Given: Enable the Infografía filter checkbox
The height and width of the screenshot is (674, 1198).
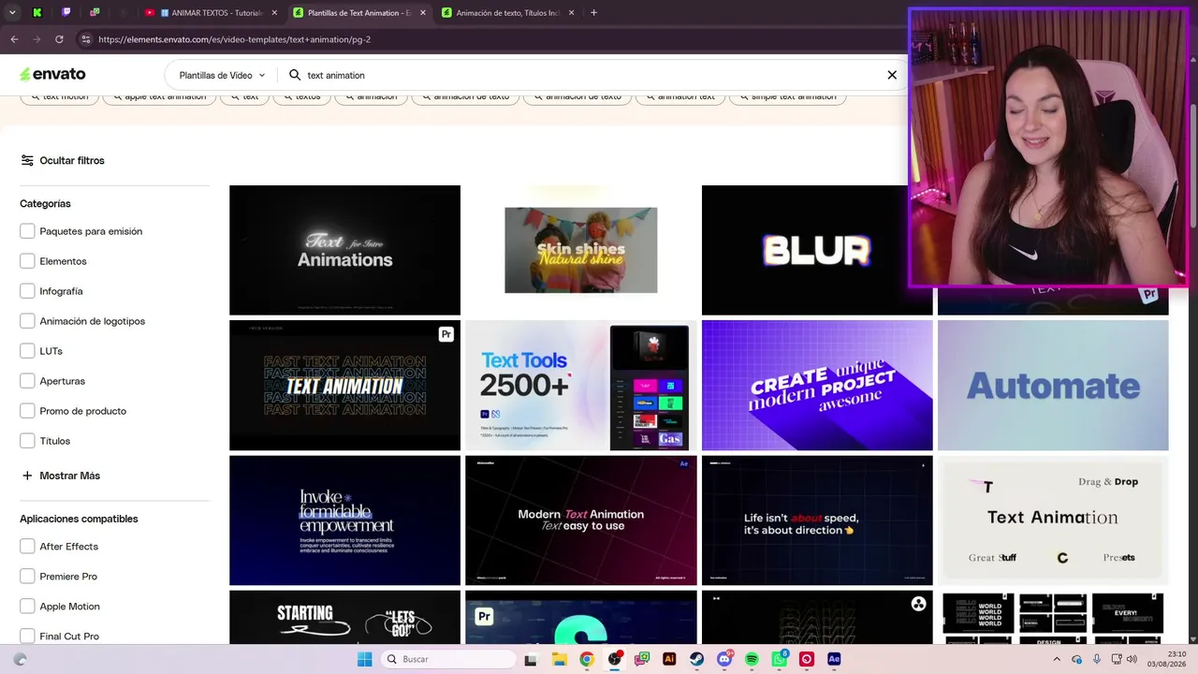Looking at the screenshot, I should pos(27,291).
